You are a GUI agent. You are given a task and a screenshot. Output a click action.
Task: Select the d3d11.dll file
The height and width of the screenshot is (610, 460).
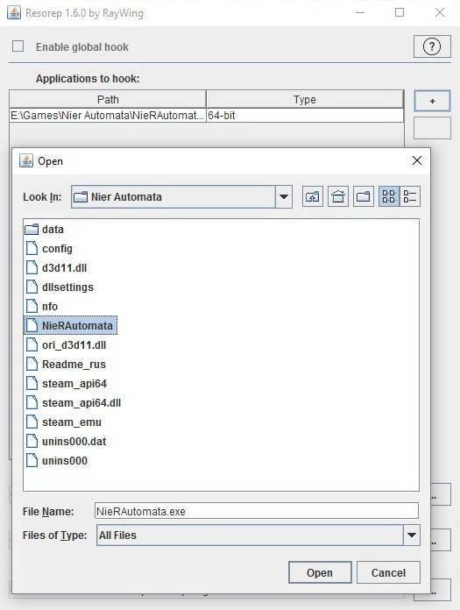click(x=56, y=268)
